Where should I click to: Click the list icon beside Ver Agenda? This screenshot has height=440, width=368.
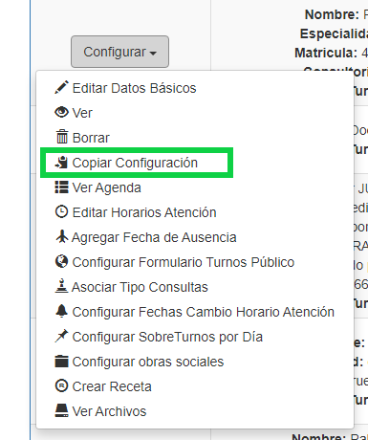coord(61,187)
